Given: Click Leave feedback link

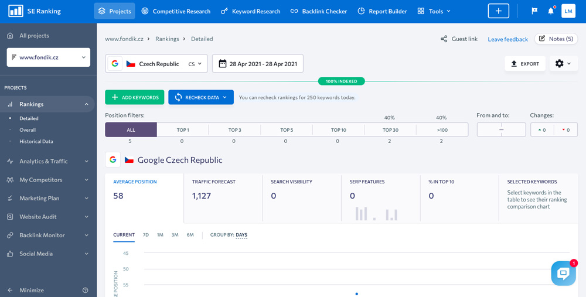Looking at the screenshot, I should click(x=508, y=39).
